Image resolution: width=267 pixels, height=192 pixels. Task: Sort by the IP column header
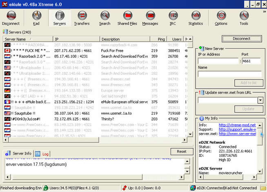76,39
